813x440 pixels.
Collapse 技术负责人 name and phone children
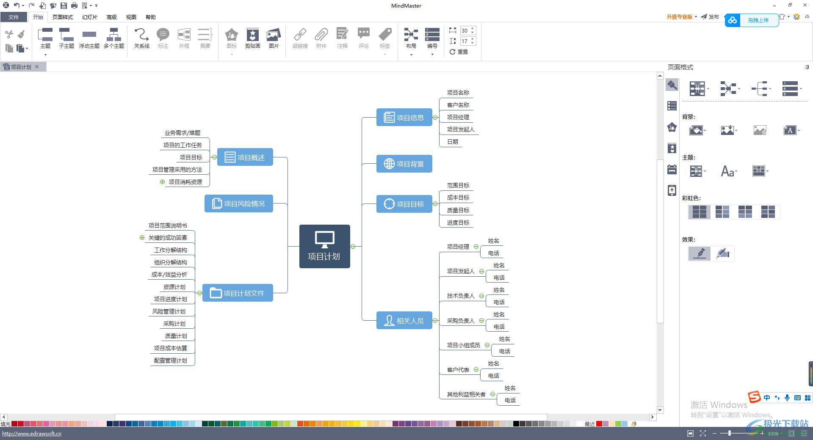(x=481, y=296)
